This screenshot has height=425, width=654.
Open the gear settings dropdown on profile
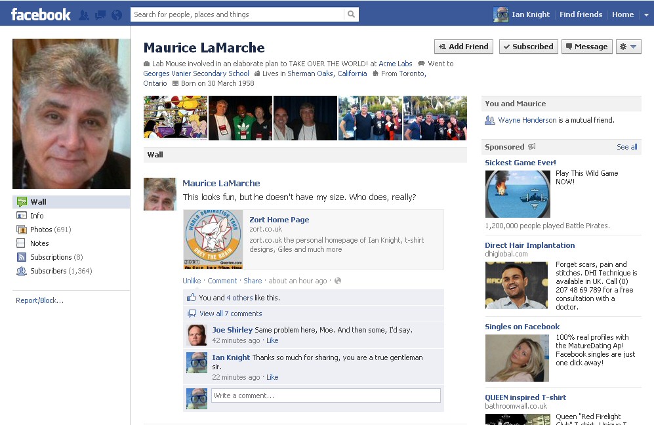628,47
